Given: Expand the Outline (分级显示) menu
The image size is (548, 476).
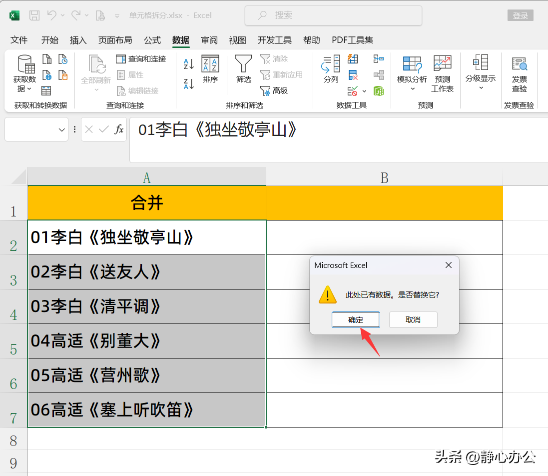Looking at the screenshot, I should point(481,72).
